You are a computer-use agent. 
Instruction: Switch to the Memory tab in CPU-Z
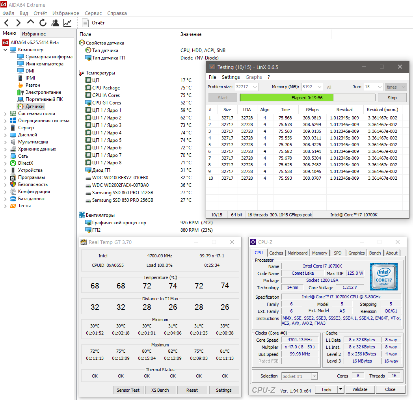click(x=320, y=253)
